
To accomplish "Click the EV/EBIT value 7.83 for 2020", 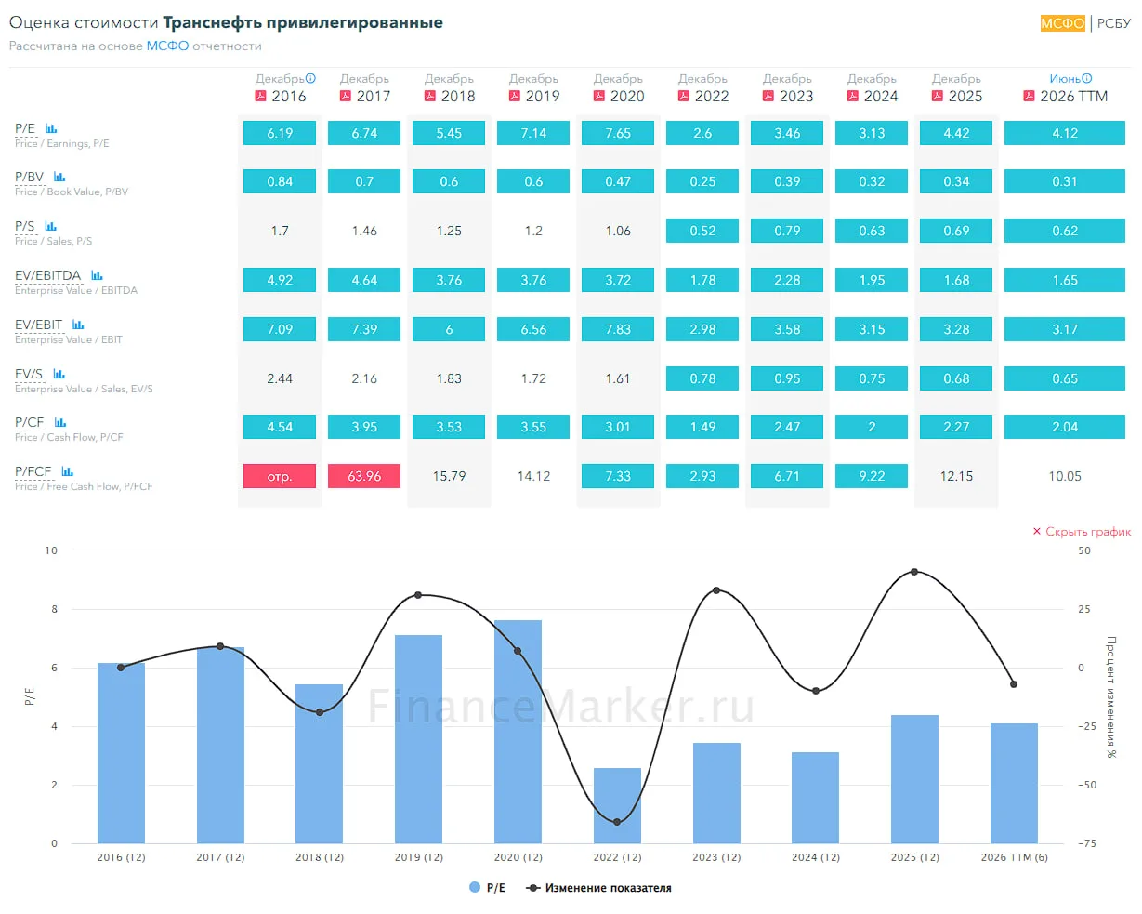I will point(618,329).
